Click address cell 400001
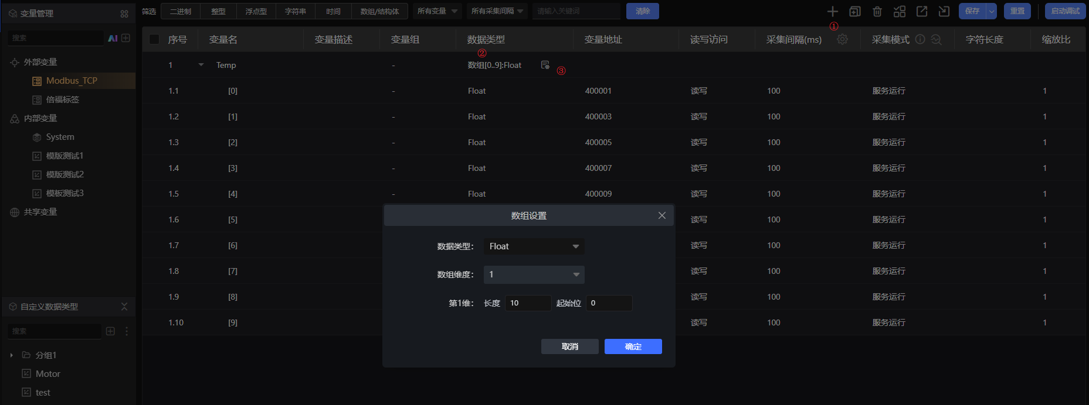Screen dimensions: 1089x405 click(x=598, y=91)
